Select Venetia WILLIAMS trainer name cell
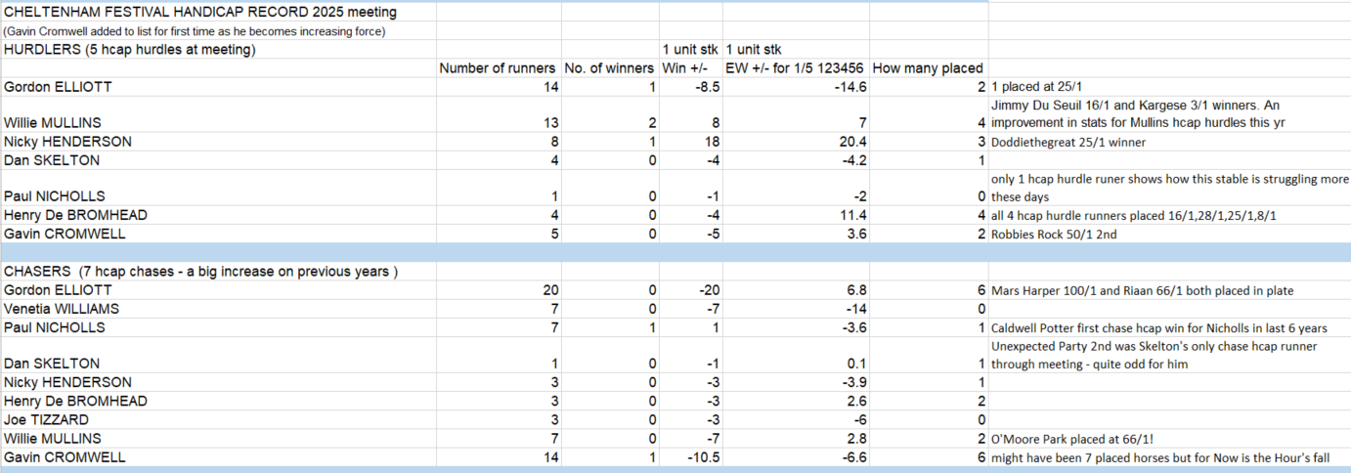The image size is (1351, 473). (x=65, y=309)
